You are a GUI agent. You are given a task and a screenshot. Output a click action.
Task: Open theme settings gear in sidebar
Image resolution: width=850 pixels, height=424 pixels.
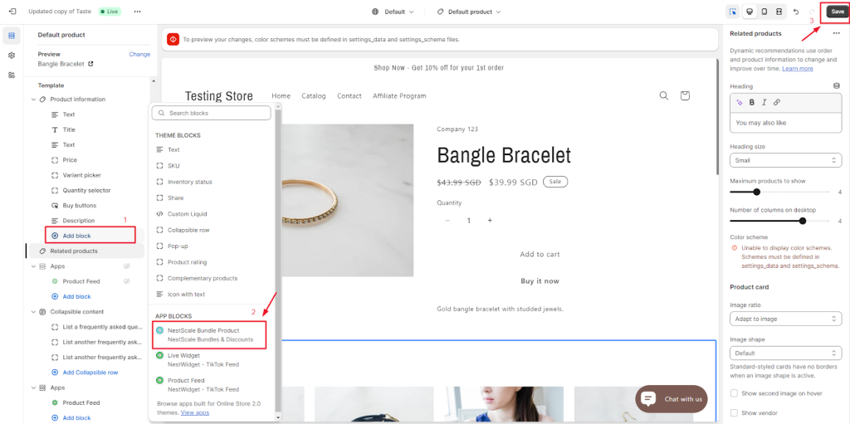[12, 56]
